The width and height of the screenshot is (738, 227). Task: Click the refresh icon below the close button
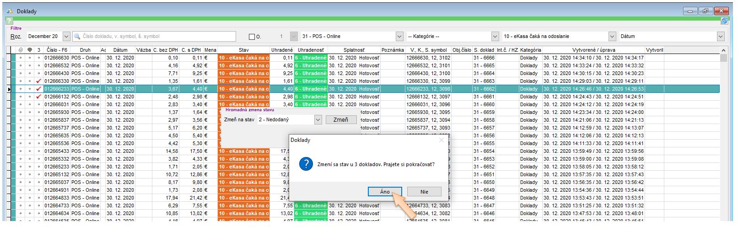pyautogui.click(x=724, y=21)
